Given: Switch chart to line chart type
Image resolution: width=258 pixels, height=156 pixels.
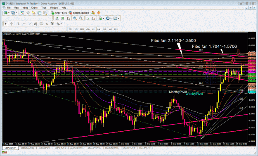Looking at the screenshot, I should click(69, 19).
